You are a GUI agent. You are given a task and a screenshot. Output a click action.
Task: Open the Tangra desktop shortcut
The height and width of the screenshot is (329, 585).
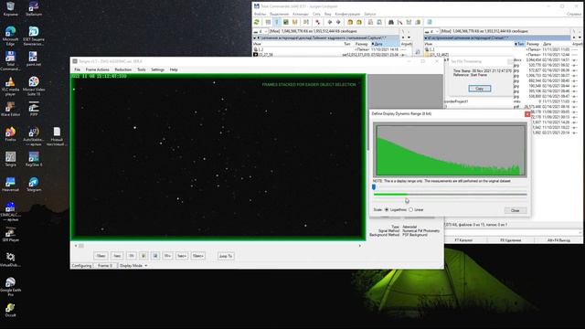pyautogui.click(x=10, y=159)
